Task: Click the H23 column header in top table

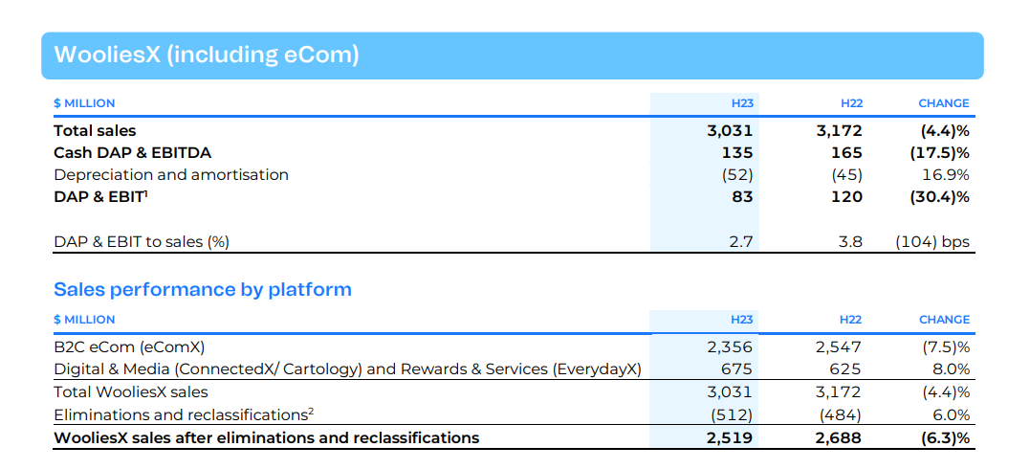Action: (741, 103)
